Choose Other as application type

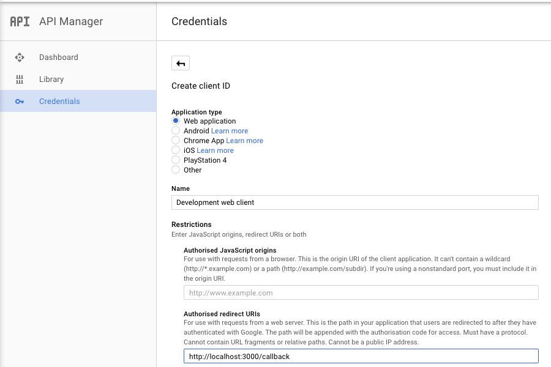(176, 170)
